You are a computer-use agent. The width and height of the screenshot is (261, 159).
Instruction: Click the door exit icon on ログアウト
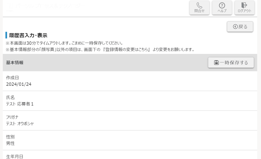click(244, 5)
